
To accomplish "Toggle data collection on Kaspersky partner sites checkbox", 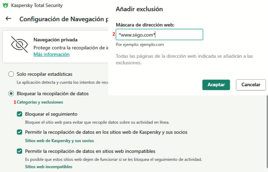I will tap(20, 132).
